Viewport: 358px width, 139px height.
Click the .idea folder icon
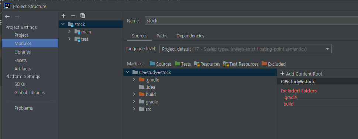[142, 87]
